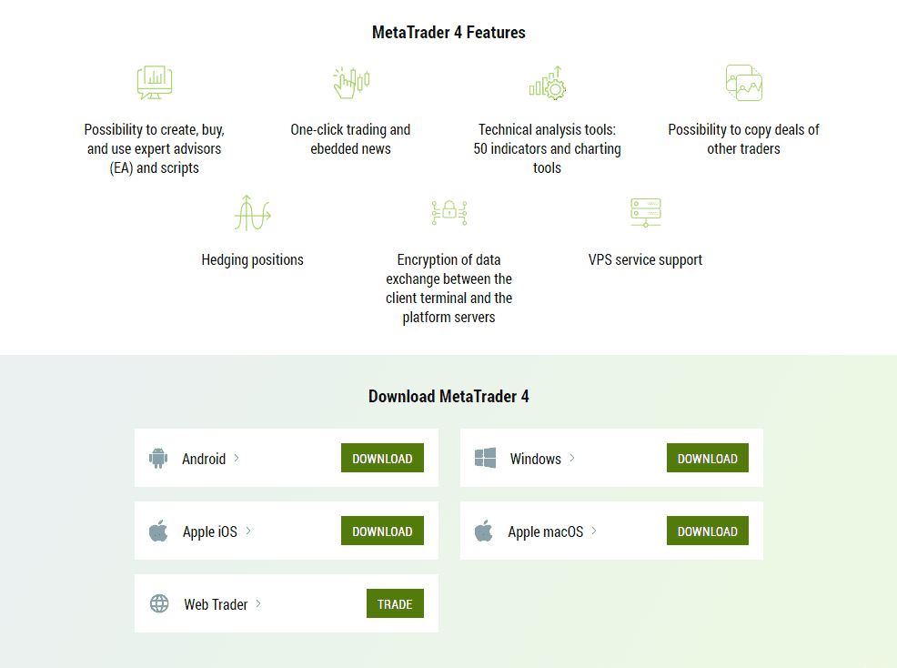Screen dimensions: 897x668
Task: Download MetaTrader 4 for Android
Action: (382, 458)
